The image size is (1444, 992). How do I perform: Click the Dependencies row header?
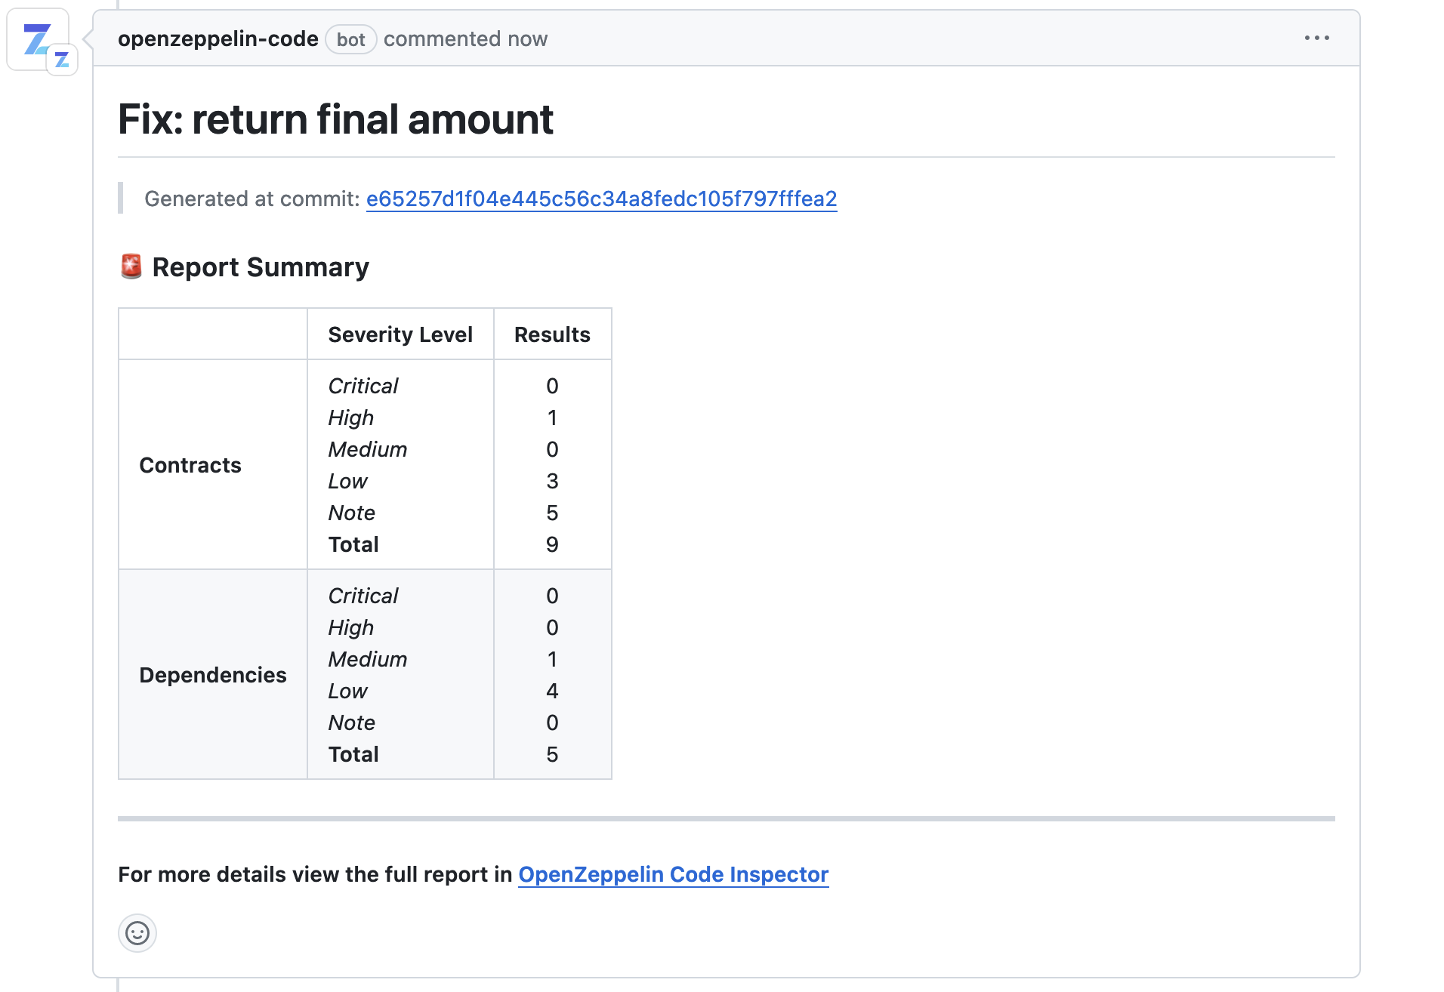212,675
